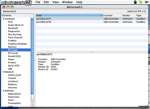This screenshot has height=109, width=150.
Task: Click the Device ID value 21047
Action: pyautogui.click(x=54, y=69)
